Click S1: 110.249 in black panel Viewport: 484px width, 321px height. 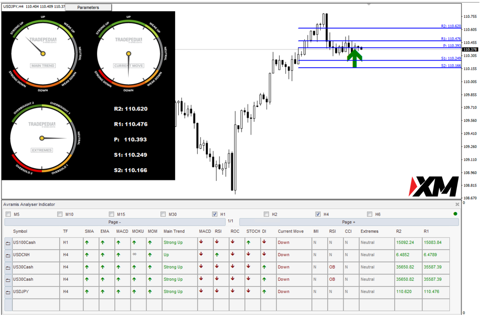pyautogui.click(x=130, y=155)
